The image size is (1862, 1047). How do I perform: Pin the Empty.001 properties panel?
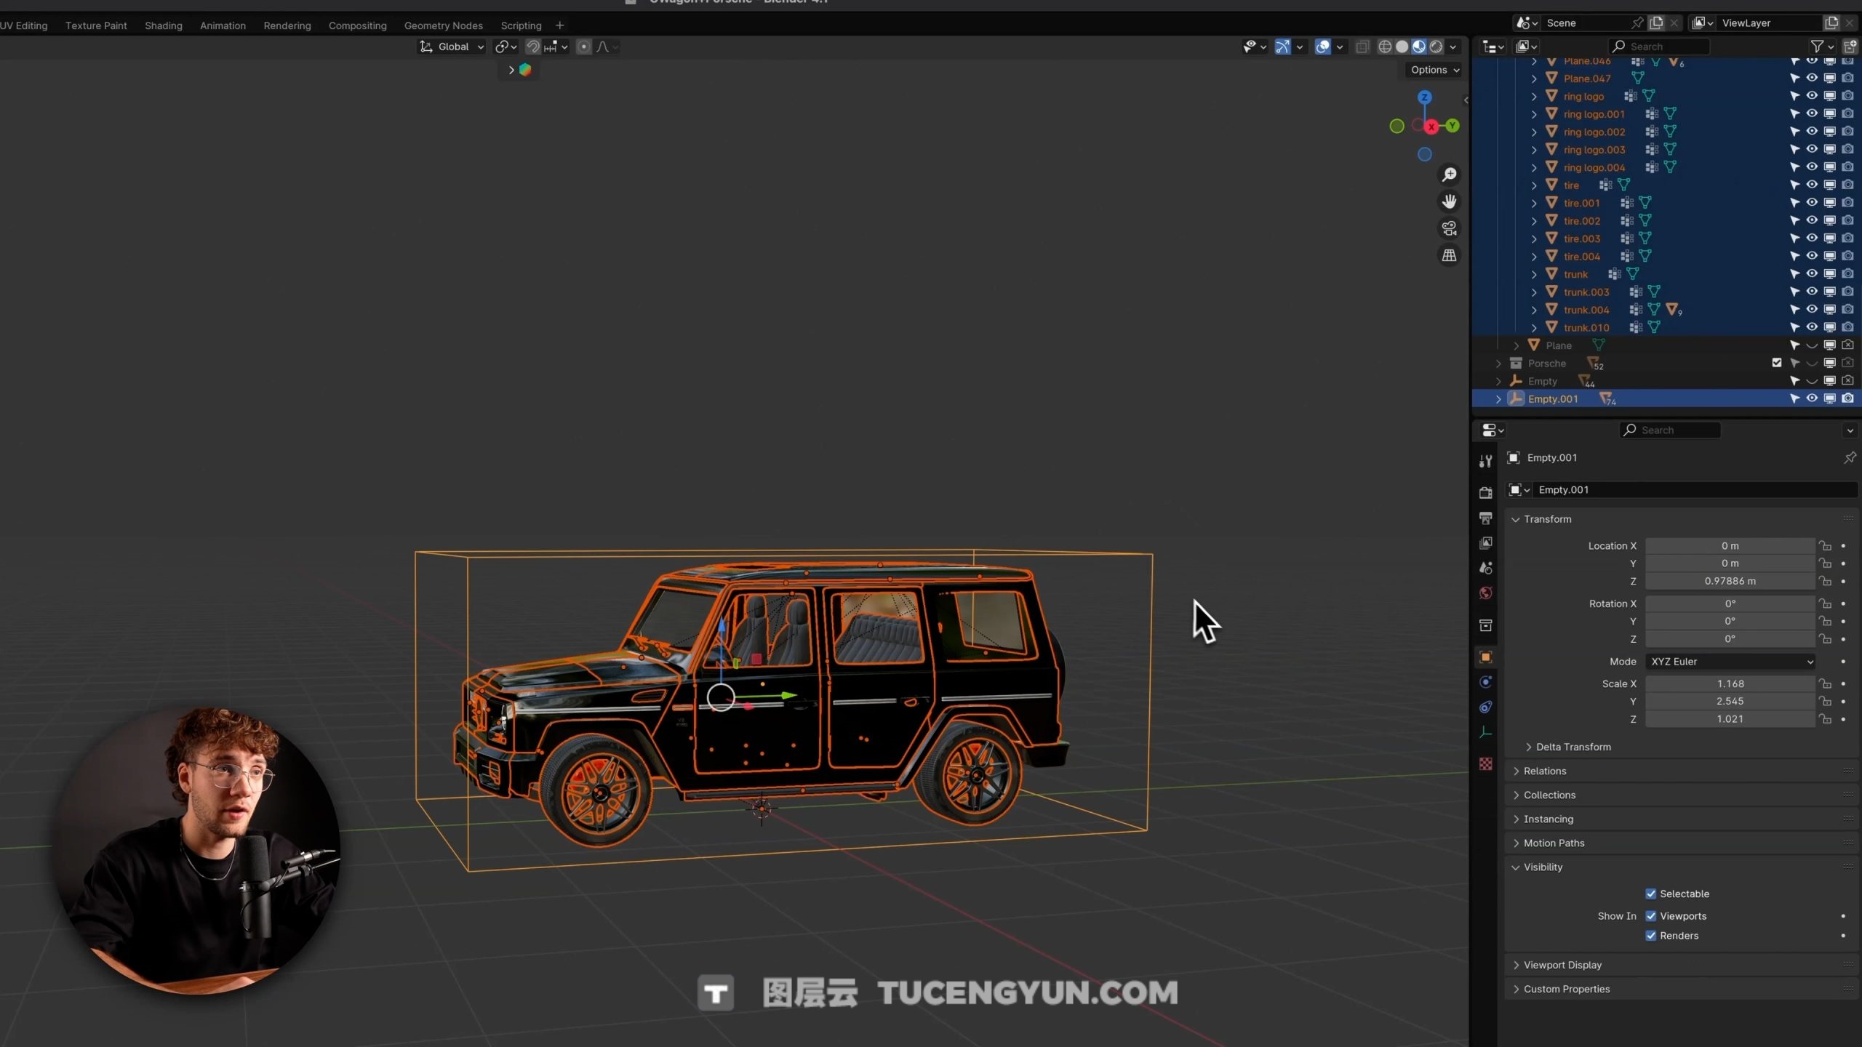pos(1850,457)
